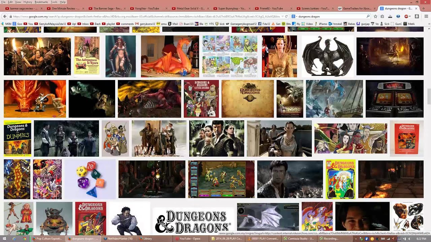Open the Goo bookmark
The width and height of the screenshot is (431, 242).
pyautogui.click(x=18, y=24)
